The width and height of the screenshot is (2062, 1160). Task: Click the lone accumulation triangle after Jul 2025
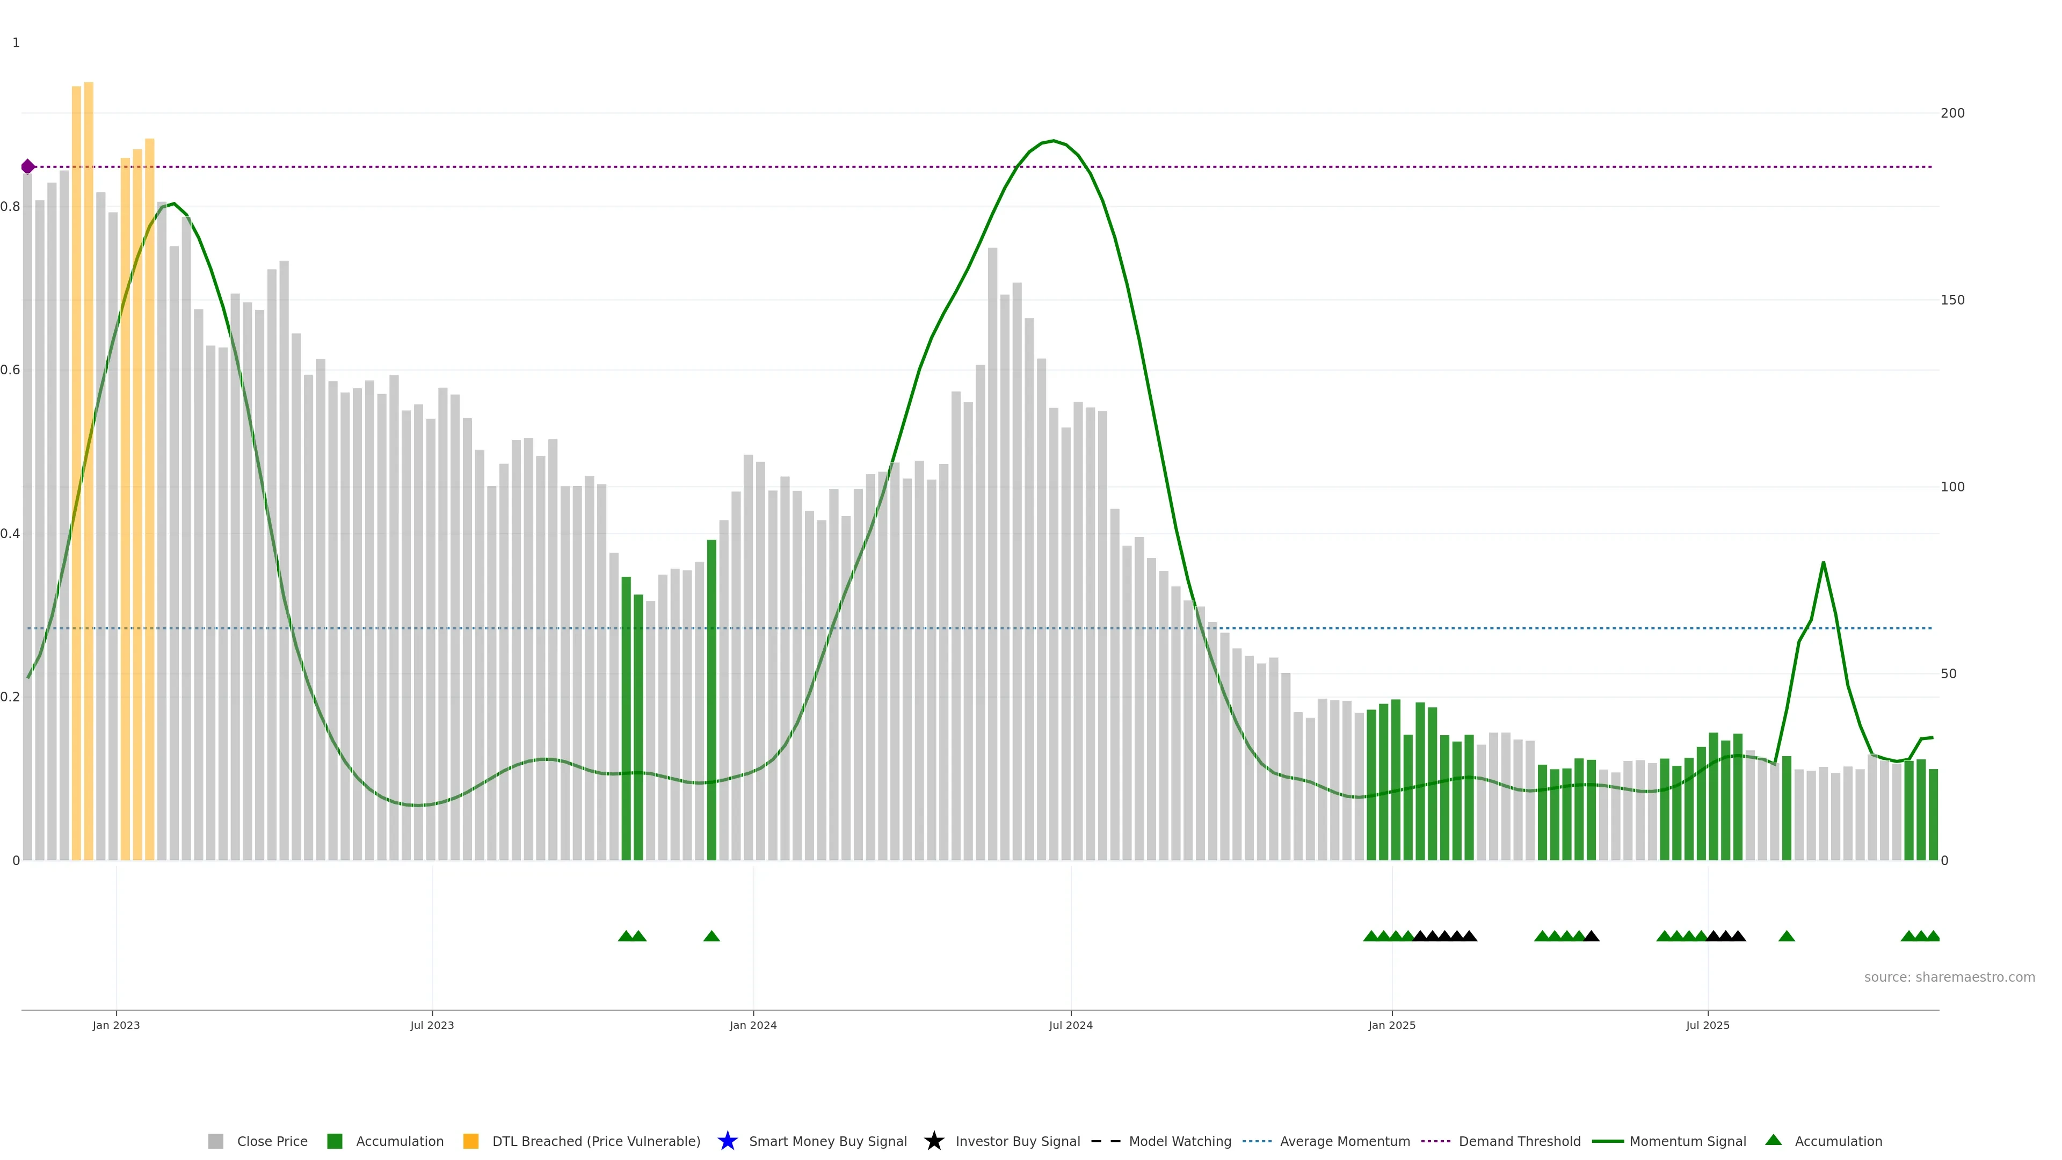click(x=1786, y=936)
